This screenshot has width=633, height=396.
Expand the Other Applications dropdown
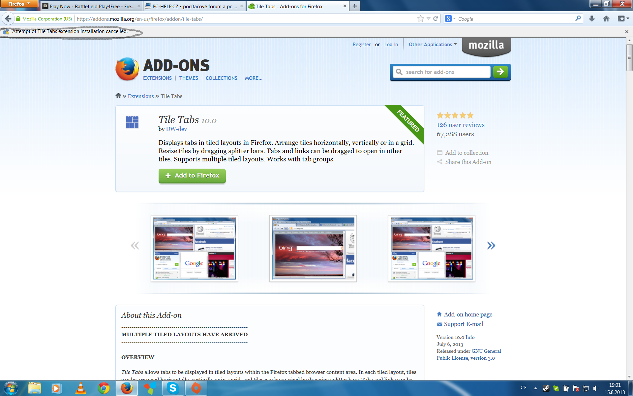433,45
